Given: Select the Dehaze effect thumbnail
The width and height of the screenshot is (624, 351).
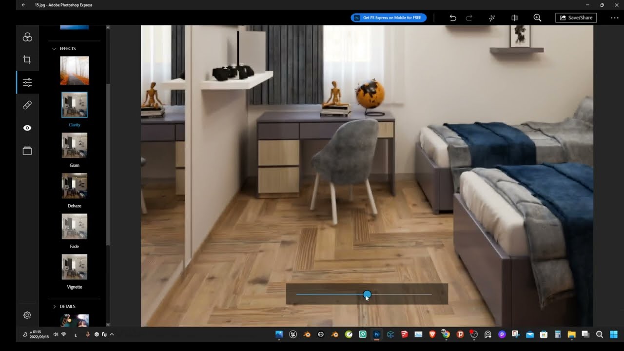Looking at the screenshot, I should point(75,186).
